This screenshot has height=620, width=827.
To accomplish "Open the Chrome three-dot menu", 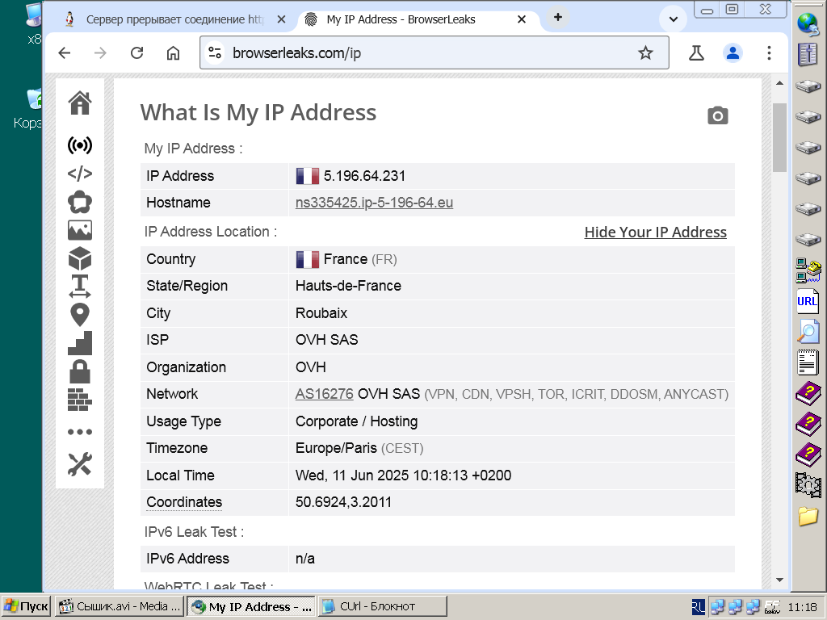I will point(769,52).
